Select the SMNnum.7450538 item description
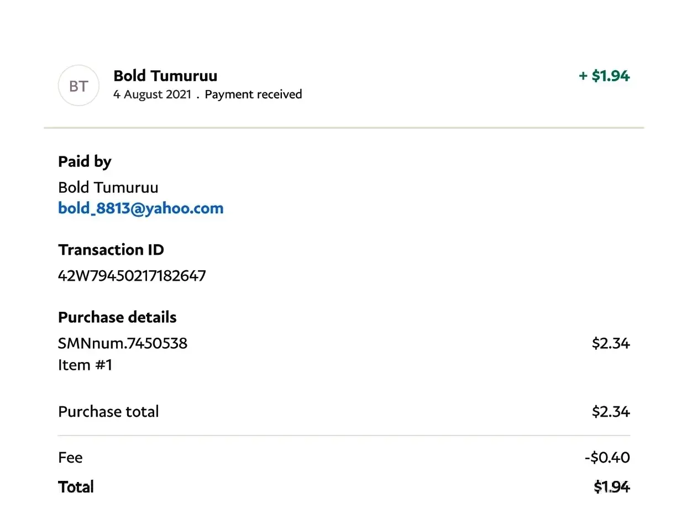Viewport: 686px width, 524px height. (x=123, y=343)
